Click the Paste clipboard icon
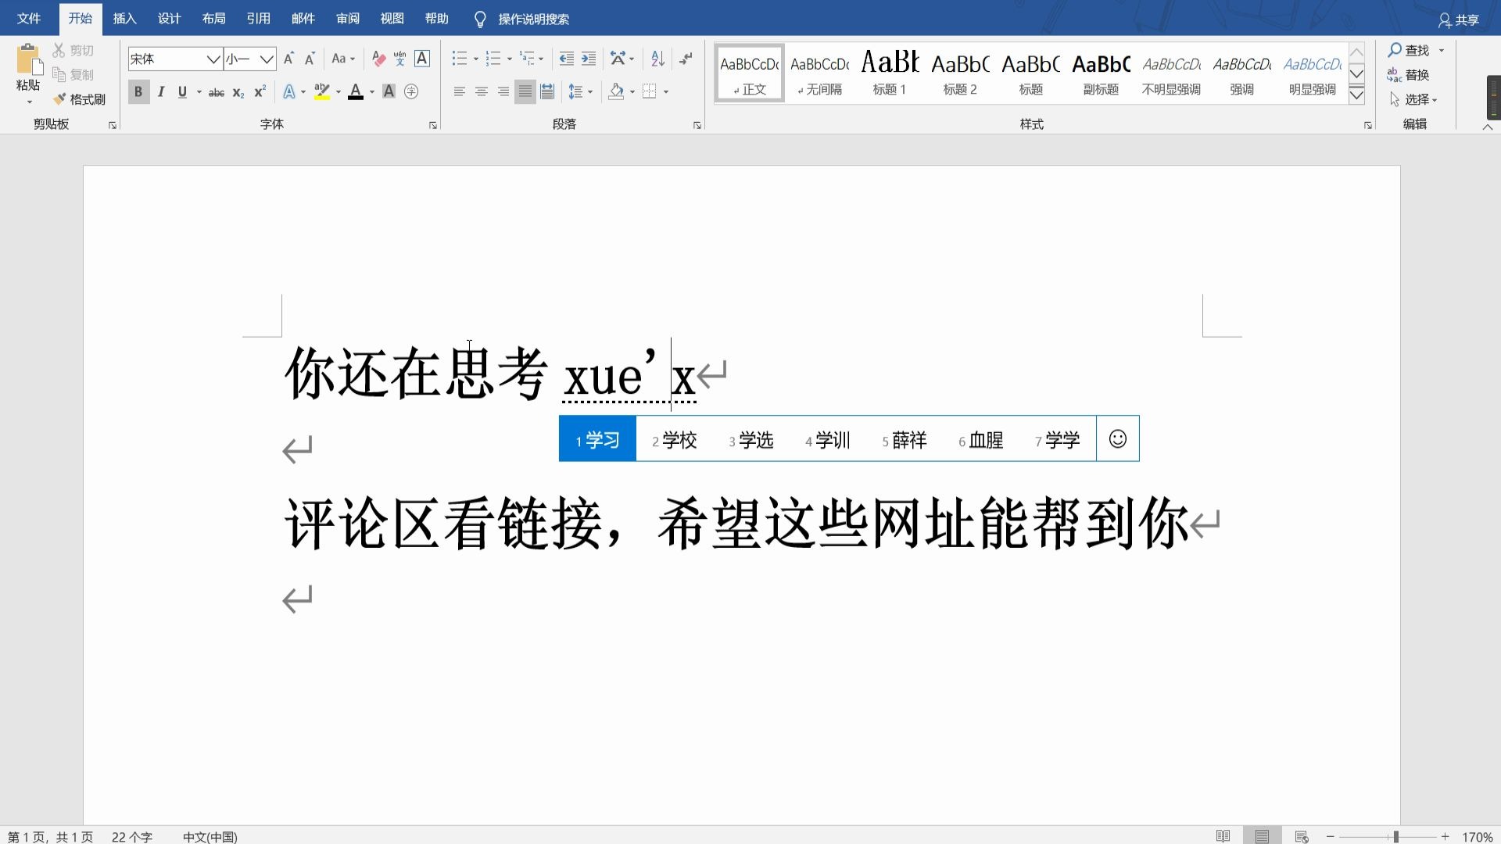This screenshot has height=844, width=1501. pos(28,59)
